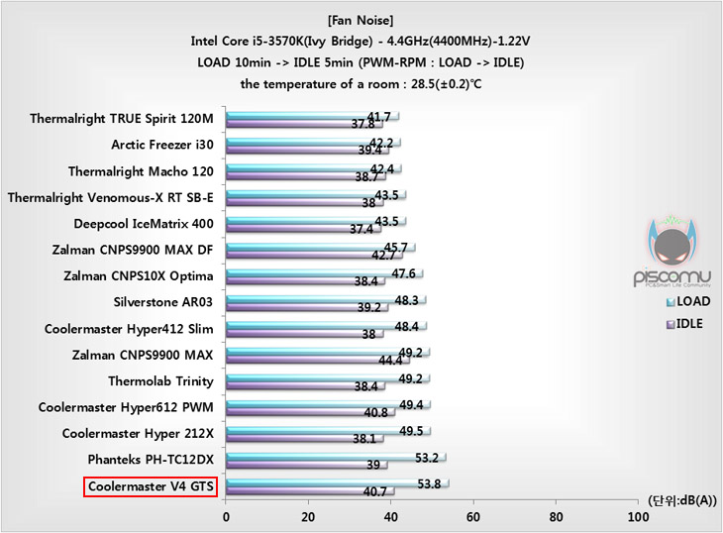
Task: Select the Thermolab Trinity label
Action: [160, 381]
